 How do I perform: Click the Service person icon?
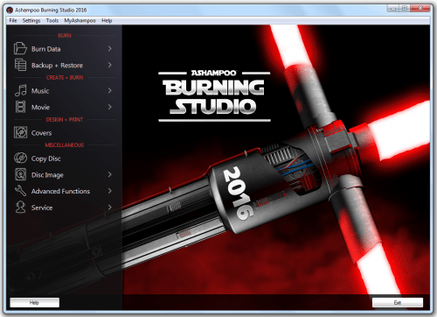(20, 208)
